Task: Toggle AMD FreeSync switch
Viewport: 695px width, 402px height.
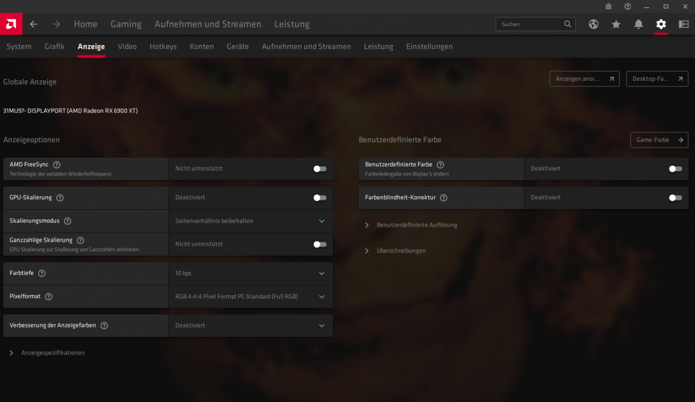Action: 320,169
